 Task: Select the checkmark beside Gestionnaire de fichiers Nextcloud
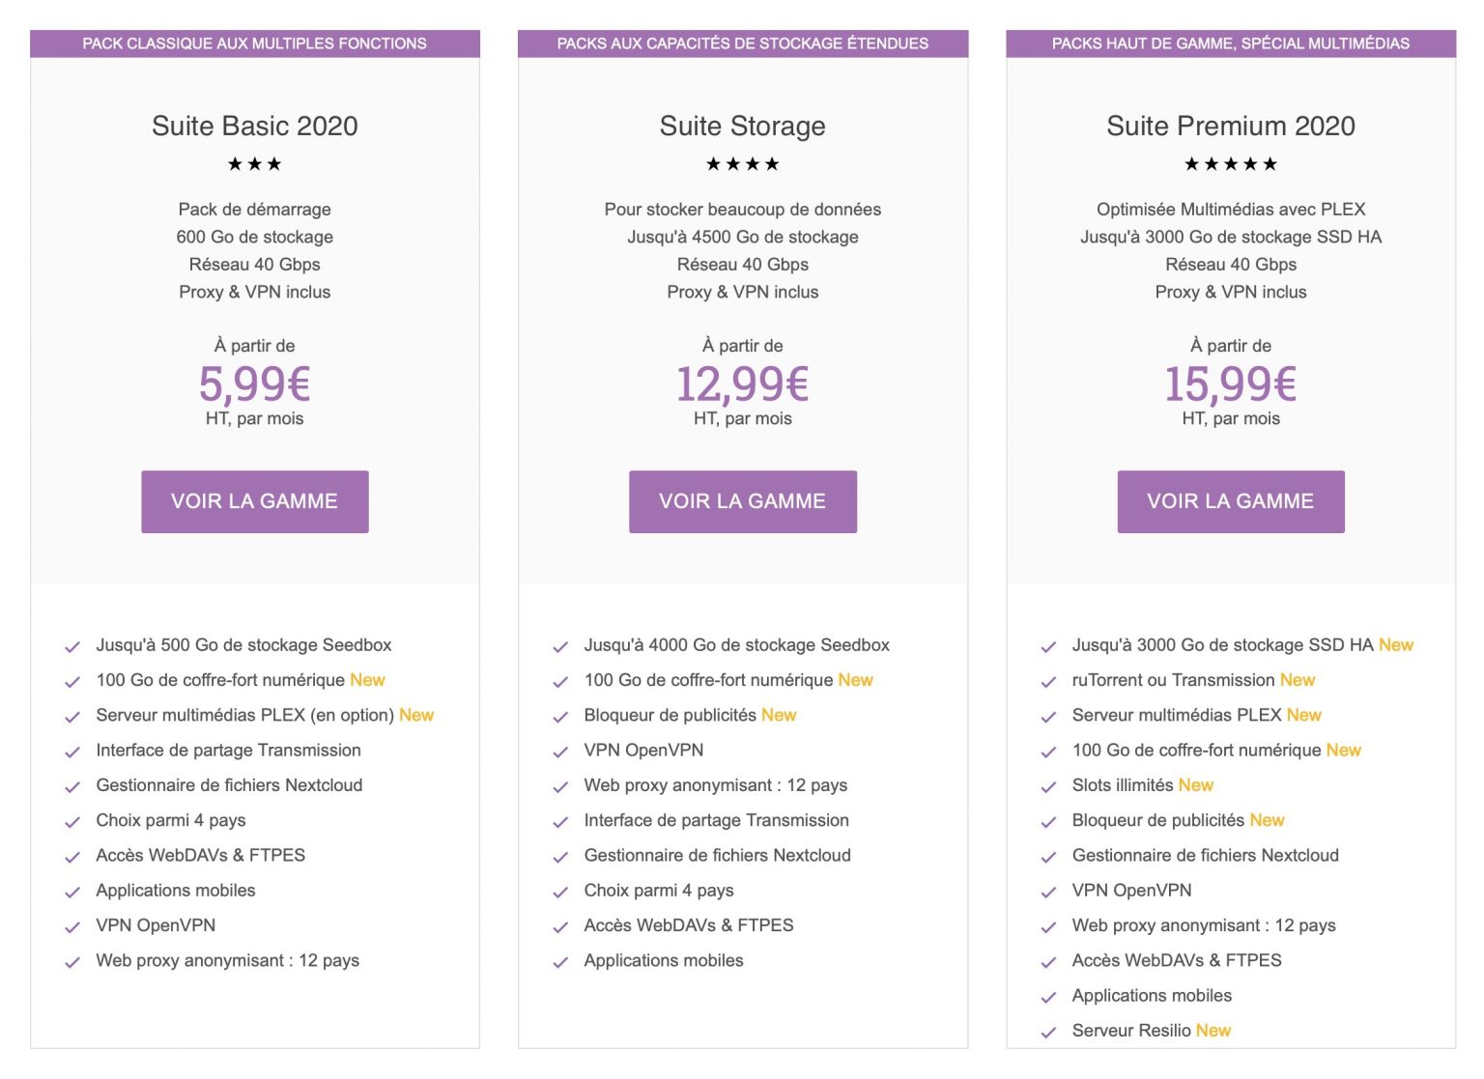click(71, 785)
